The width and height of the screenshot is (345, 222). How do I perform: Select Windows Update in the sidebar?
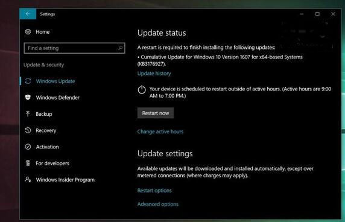(x=55, y=81)
